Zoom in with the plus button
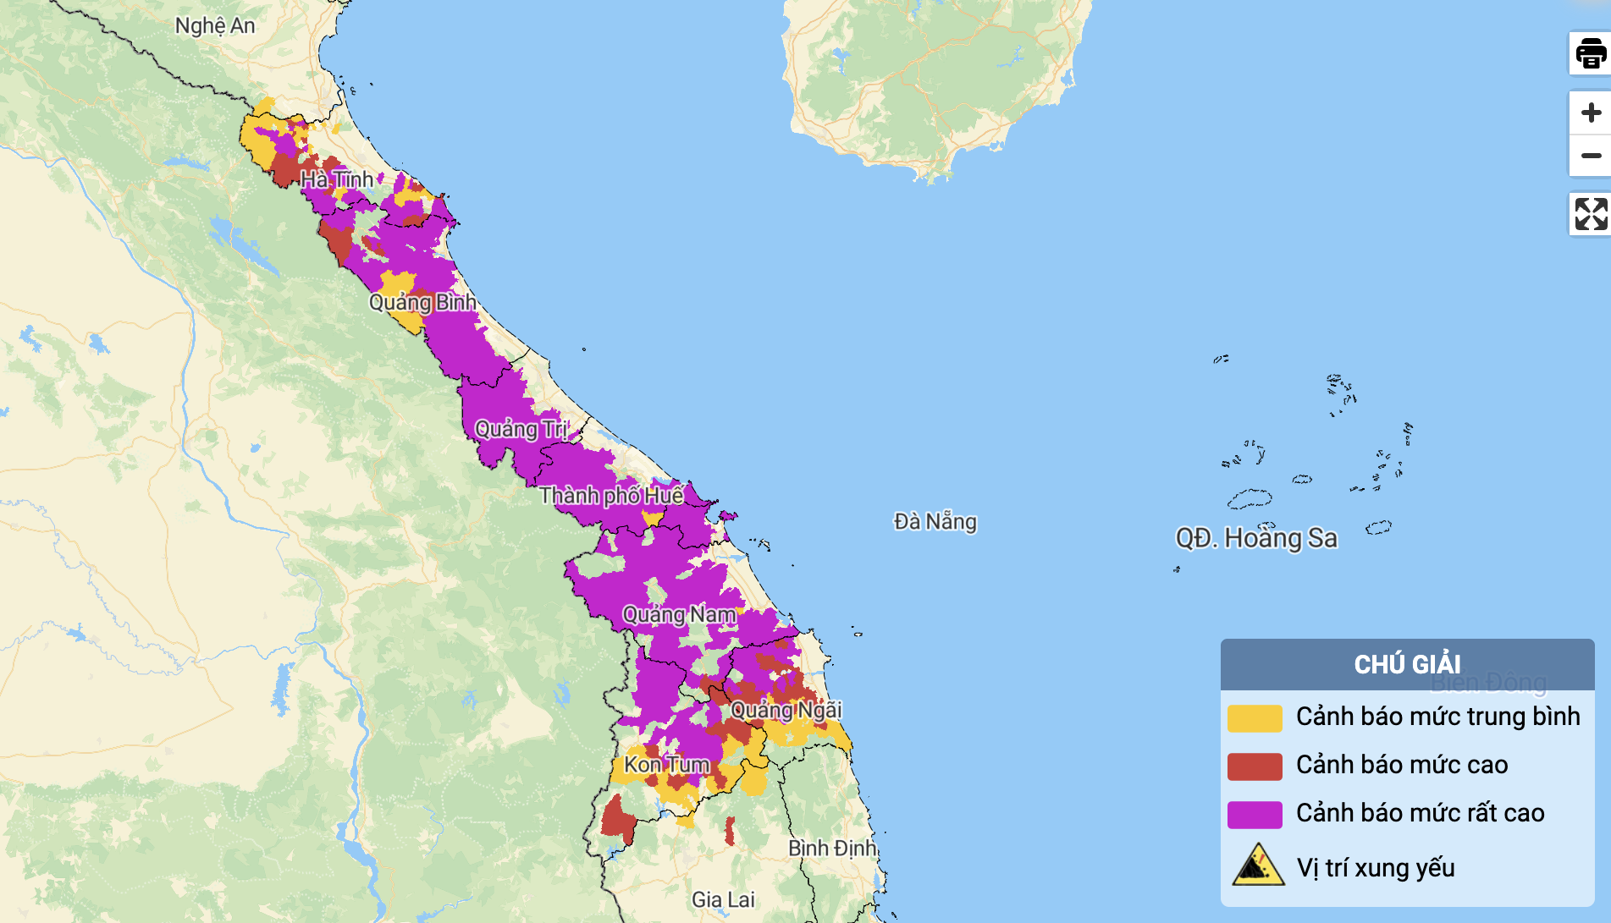 click(x=1591, y=113)
